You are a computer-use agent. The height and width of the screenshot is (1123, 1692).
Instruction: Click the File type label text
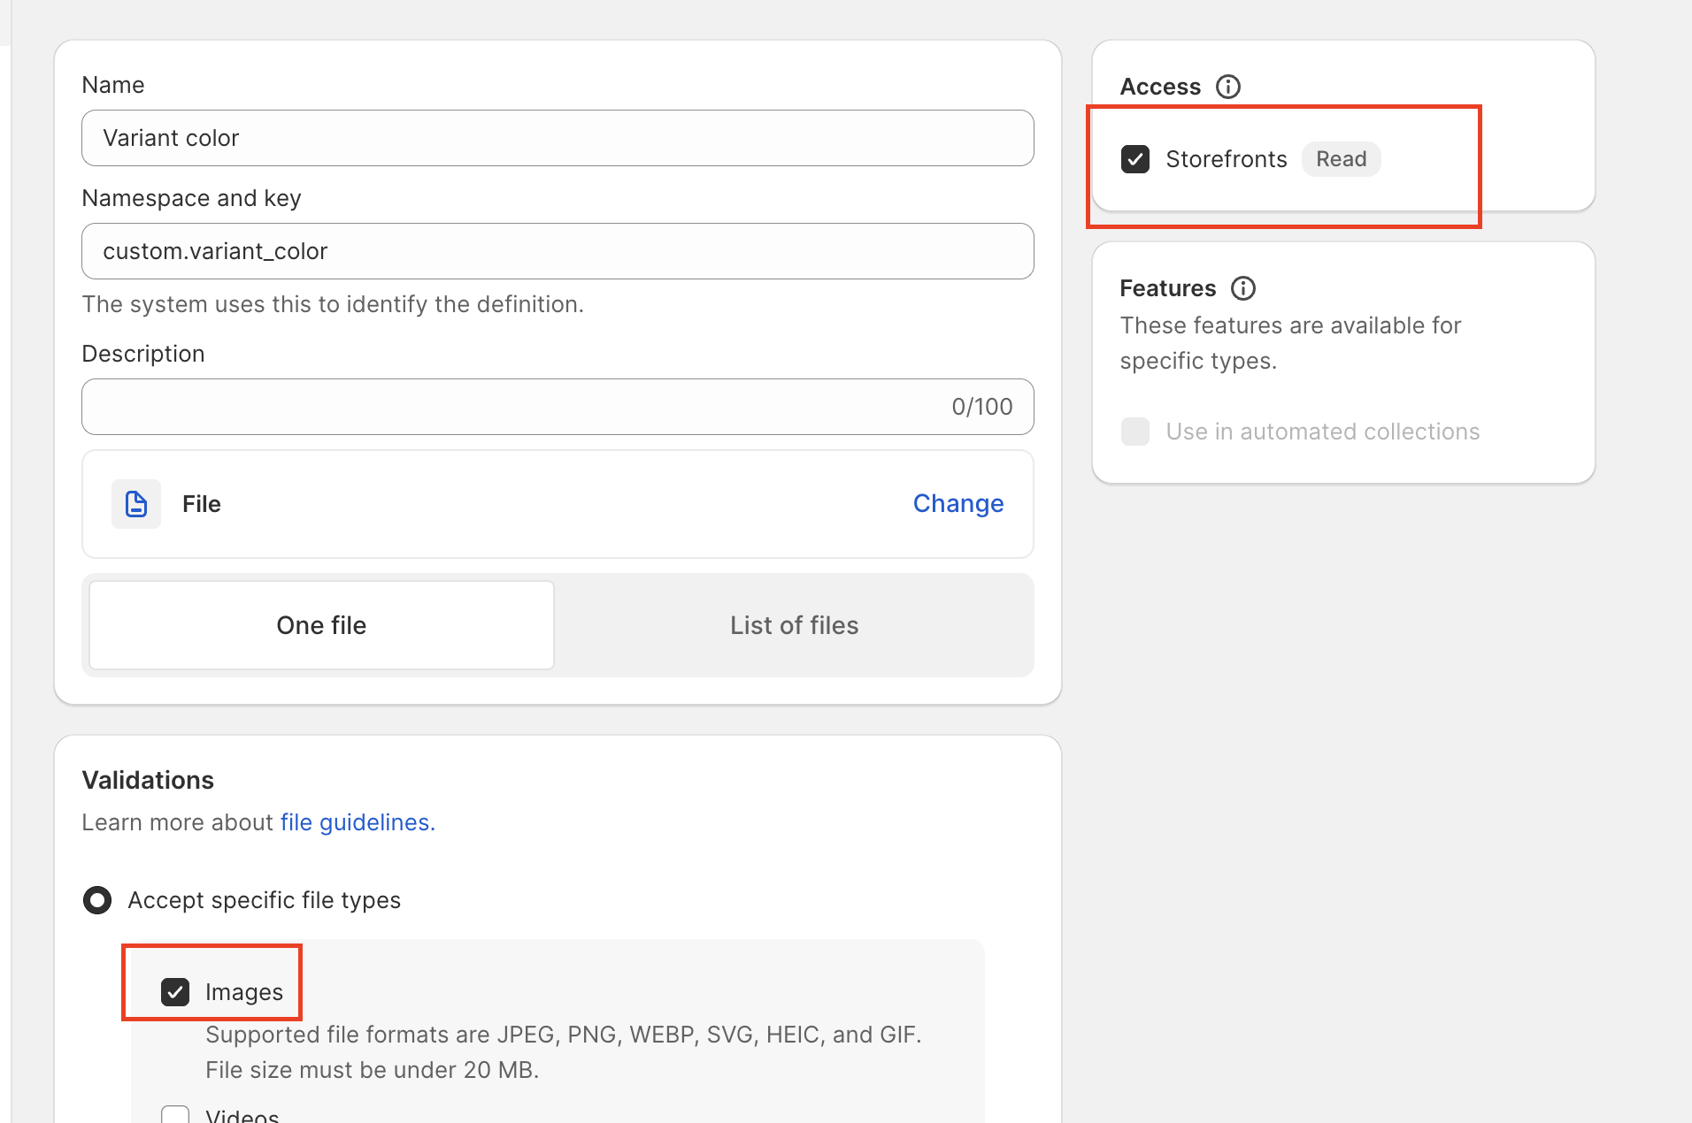click(202, 504)
